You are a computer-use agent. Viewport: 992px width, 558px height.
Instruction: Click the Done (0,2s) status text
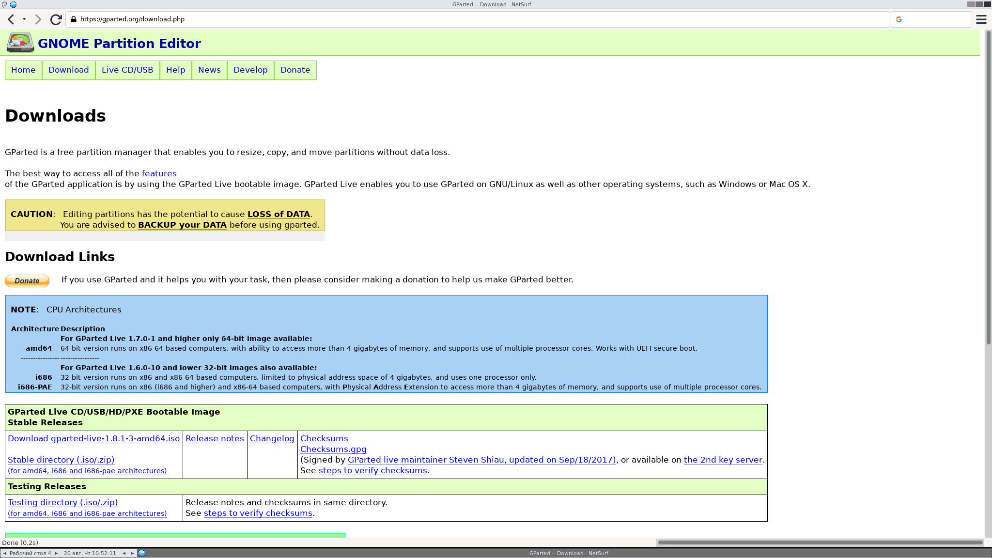point(20,542)
